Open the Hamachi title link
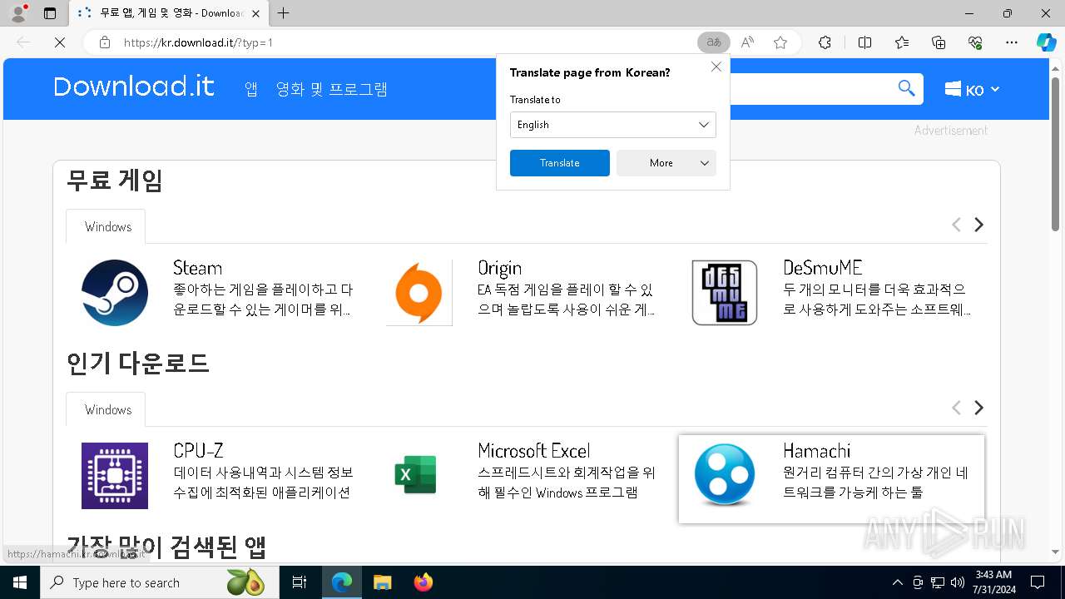 [x=816, y=451]
